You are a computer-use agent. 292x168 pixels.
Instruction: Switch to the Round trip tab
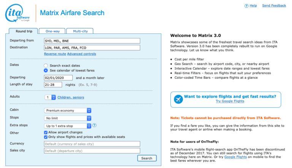[x=24, y=31]
